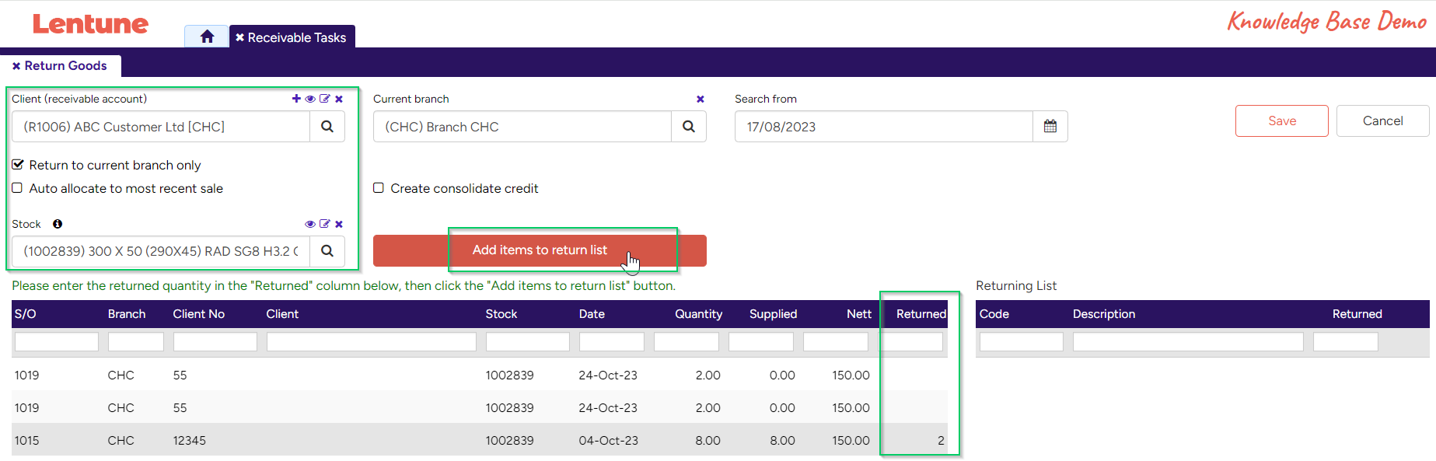
Task: Click the Quantity column filter box
Action: (687, 342)
